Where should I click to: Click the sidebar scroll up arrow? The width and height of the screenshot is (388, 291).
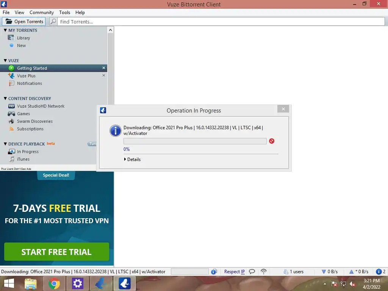tap(110, 30)
